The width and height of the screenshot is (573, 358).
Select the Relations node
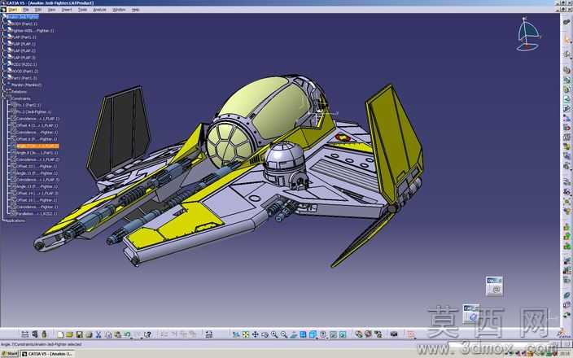[x=19, y=92]
